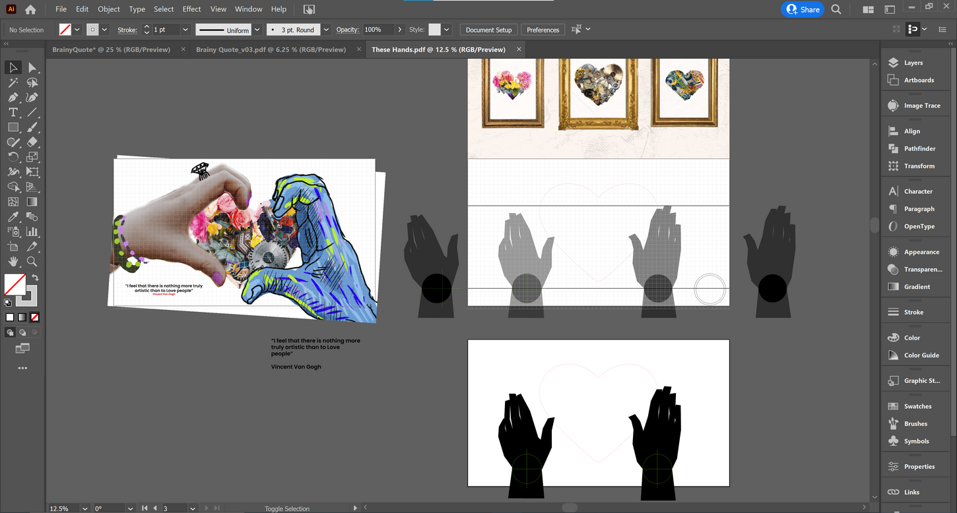Open the Effect menu
Viewport: 957px width, 513px height.
tap(192, 9)
